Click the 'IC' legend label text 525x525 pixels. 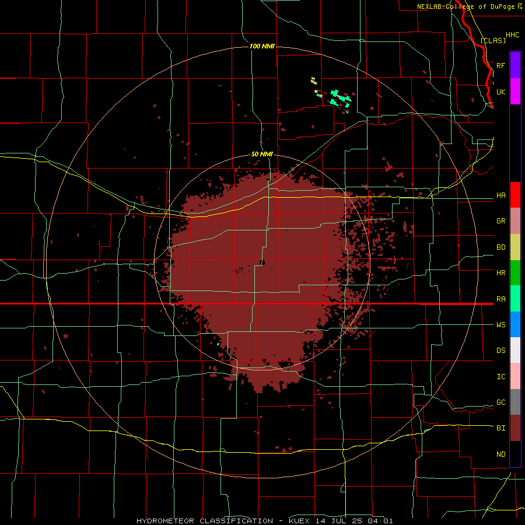click(501, 377)
